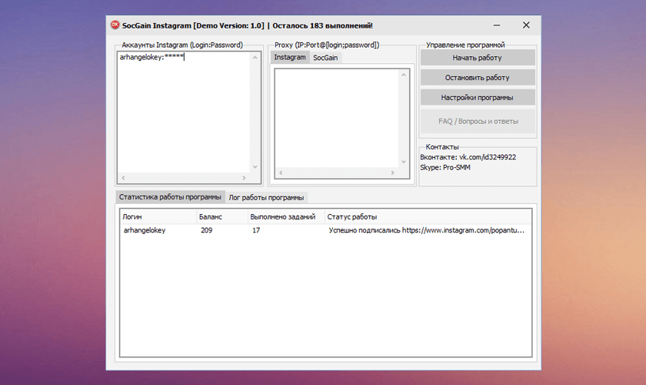Click completed tasks value '17'
The height and width of the screenshot is (385, 646).
click(256, 230)
